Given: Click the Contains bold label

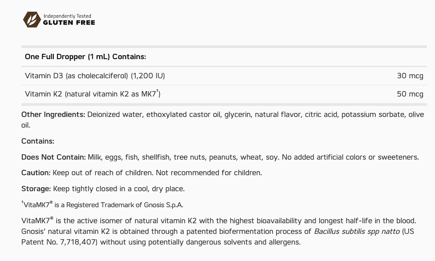Looking at the screenshot, I should pos(38,141).
